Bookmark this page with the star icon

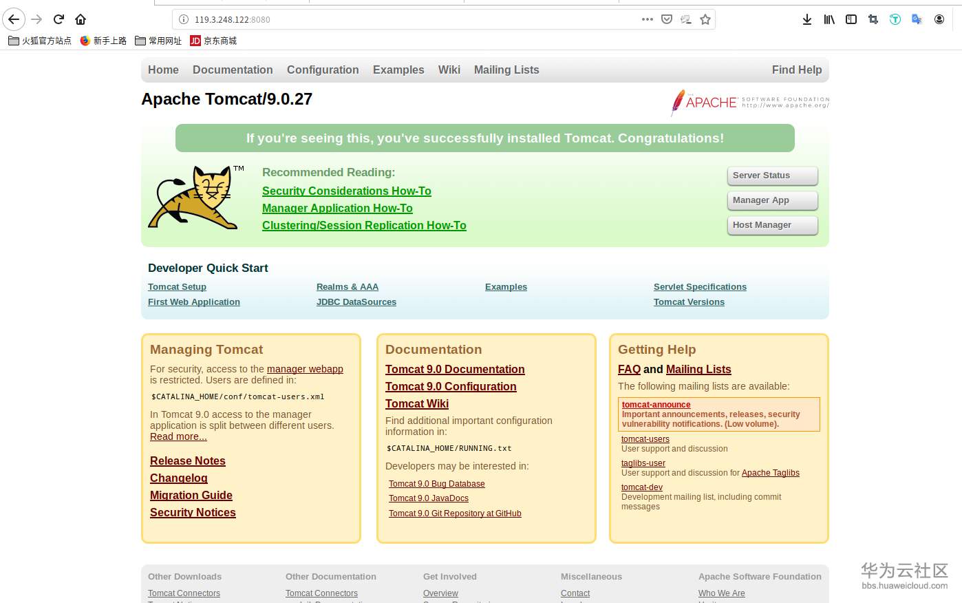(x=705, y=19)
